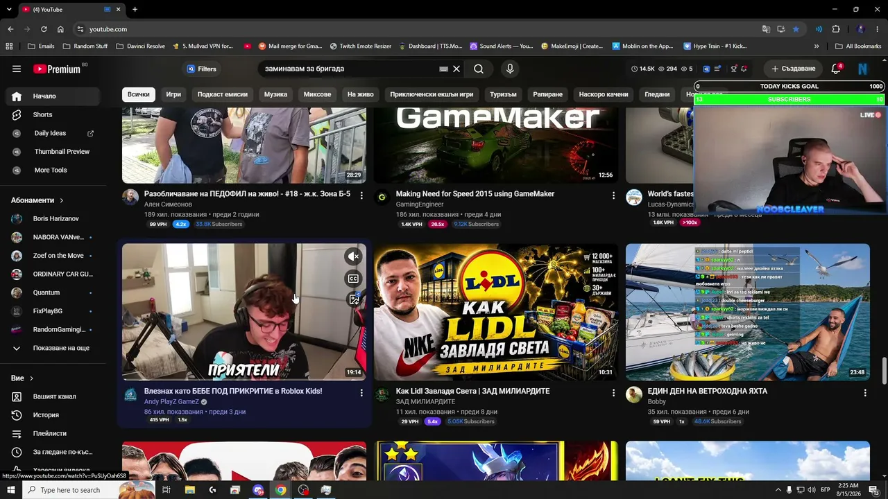Open Davinci Resolve bookmark folder

click(x=140, y=46)
